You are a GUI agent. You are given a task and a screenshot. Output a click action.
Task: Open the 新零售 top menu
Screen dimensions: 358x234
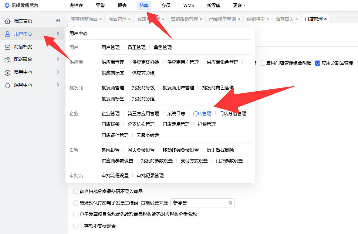(x=213, y=5)
